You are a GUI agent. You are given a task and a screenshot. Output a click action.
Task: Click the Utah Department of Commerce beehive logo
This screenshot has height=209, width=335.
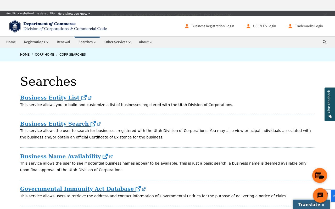point(15,26)
